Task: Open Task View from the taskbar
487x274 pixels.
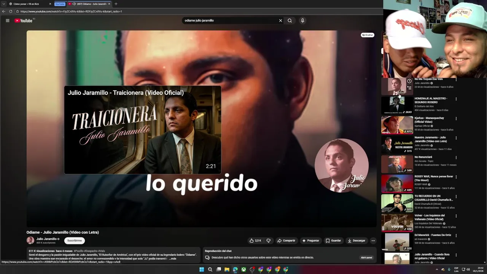Action: tap(218, 269)
